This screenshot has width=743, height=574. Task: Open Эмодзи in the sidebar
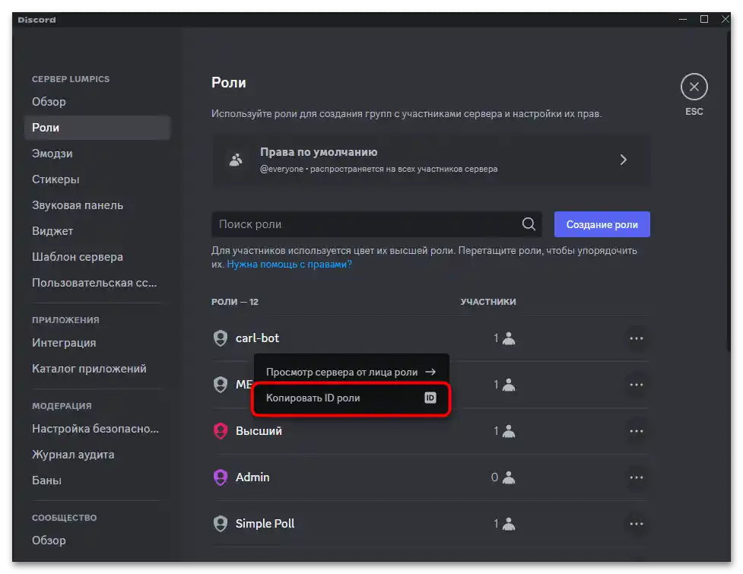(52, 154)
